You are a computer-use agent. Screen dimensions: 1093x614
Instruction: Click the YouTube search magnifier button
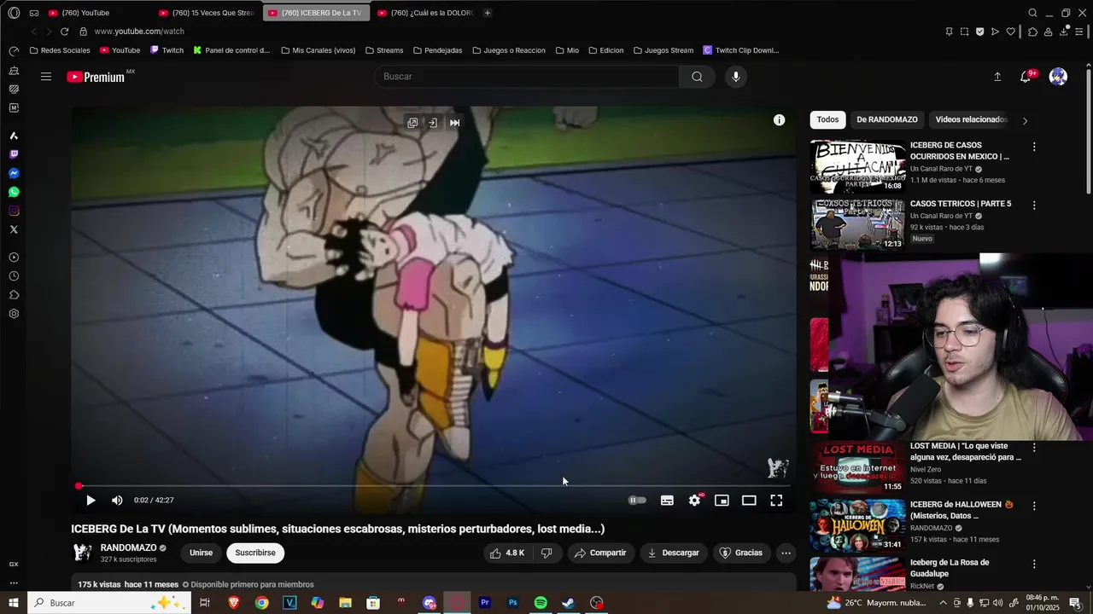point(697,77)
